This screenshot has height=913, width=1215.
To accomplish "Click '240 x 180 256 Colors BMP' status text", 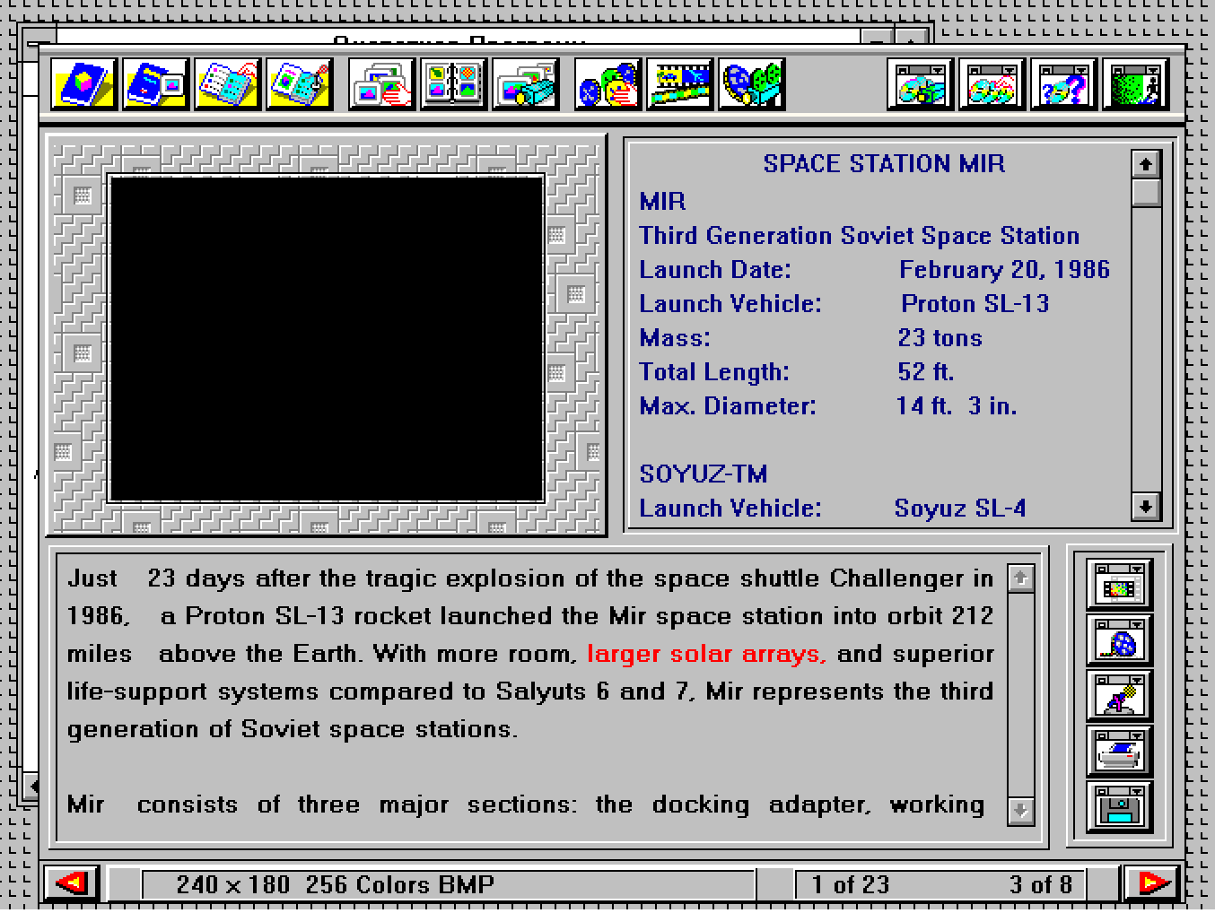I will point(335,885).
